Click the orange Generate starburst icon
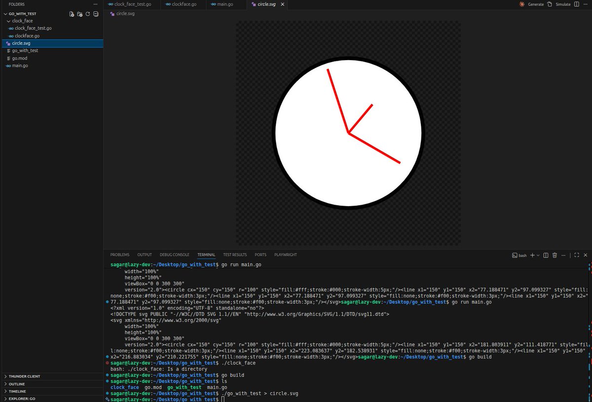The height and width of the screenshot is (402, 592). [x=522, y=4]
